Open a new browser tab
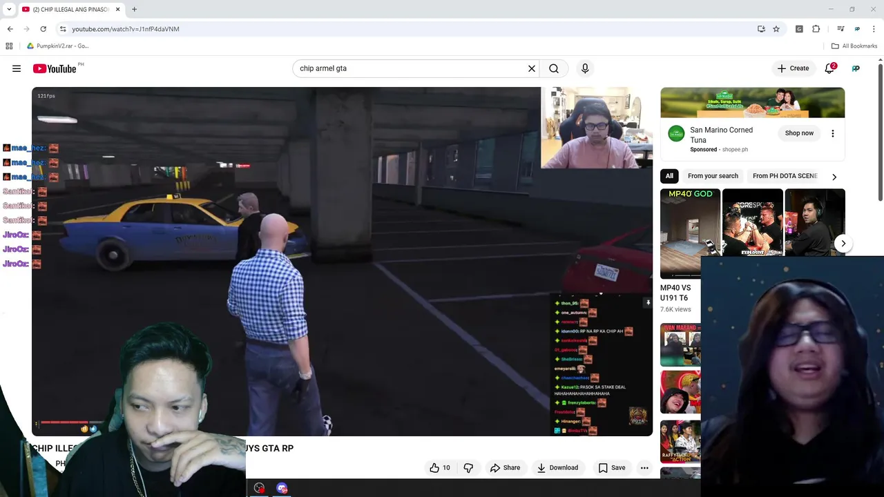The width and height of the screenshot is (884, 497). coord(134,10)
